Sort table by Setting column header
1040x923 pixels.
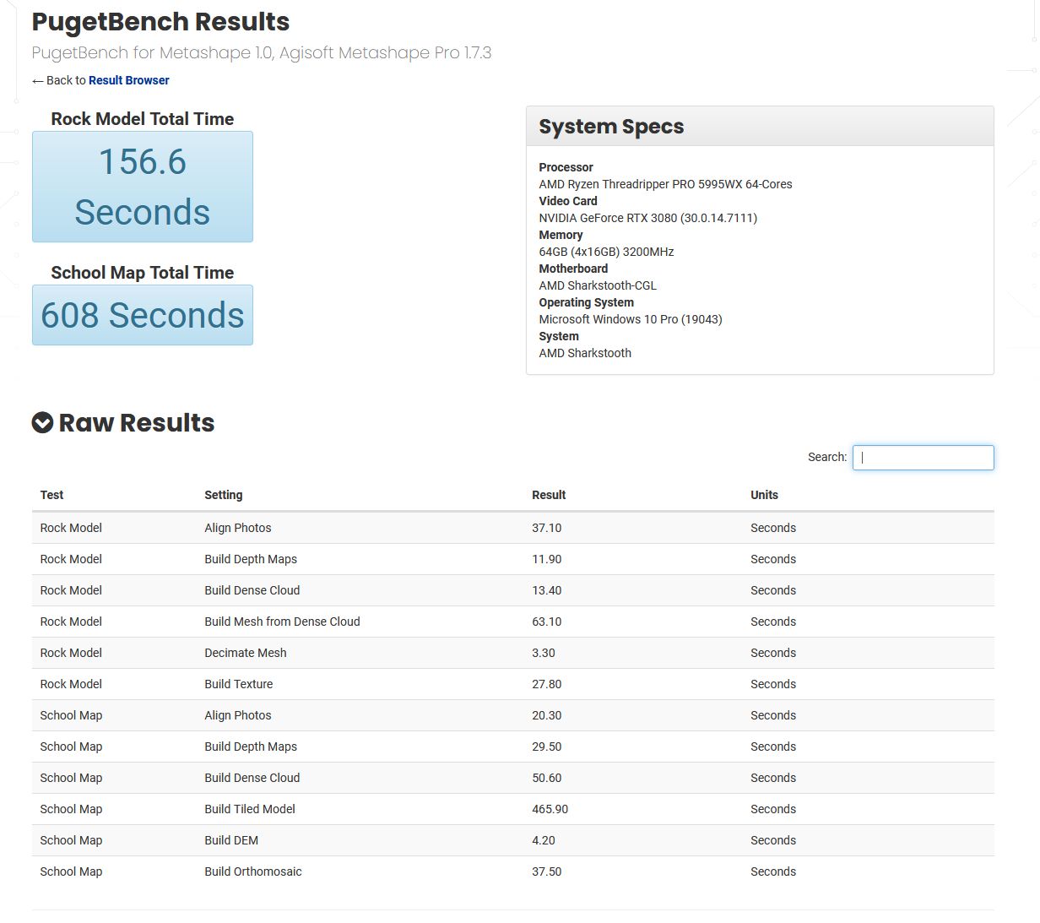(223, 495)
